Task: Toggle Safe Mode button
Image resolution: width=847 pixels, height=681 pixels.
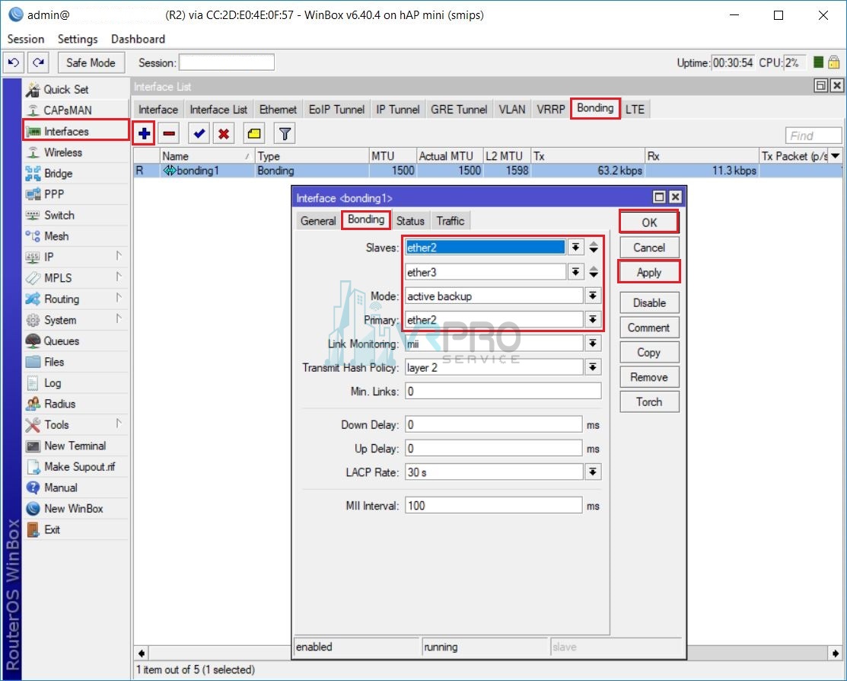Action: click(x=91, y=62)
